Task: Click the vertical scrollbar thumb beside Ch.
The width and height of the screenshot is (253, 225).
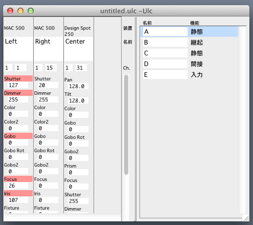Action: pos(126,125)
